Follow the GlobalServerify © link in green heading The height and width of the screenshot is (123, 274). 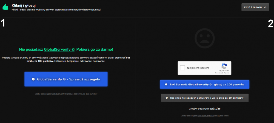tap(59, 49)
